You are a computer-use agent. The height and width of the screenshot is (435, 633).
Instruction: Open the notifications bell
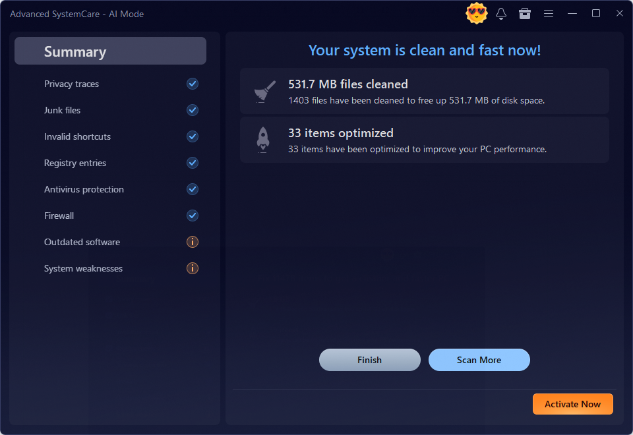(x=501, y=14)
